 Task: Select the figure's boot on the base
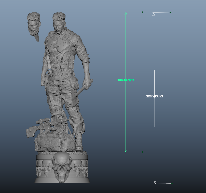tap(79, 143)
